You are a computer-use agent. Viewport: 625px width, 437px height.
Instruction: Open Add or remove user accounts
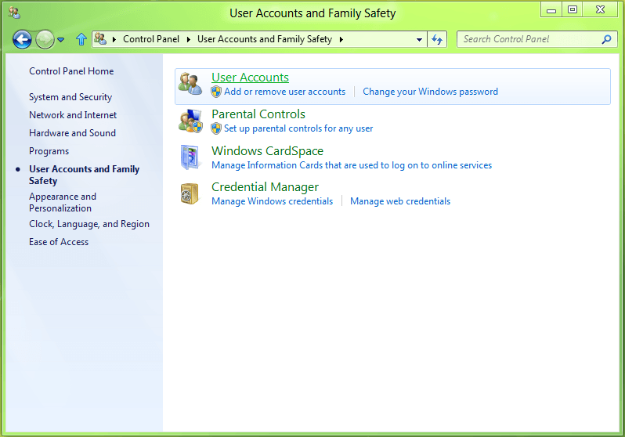coord(284,92)
